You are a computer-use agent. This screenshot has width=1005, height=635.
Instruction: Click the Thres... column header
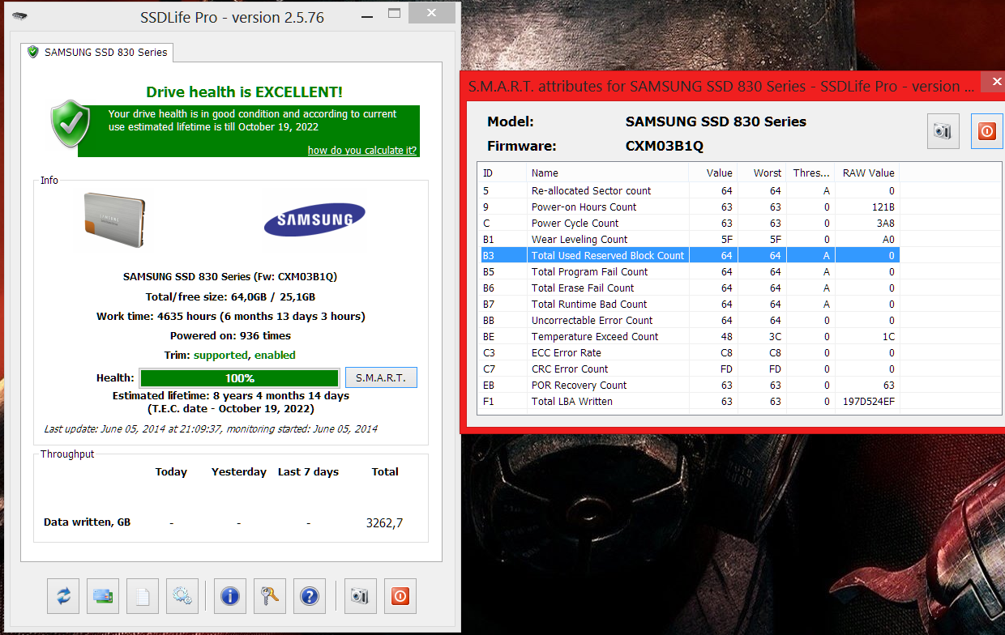[810, 173]
